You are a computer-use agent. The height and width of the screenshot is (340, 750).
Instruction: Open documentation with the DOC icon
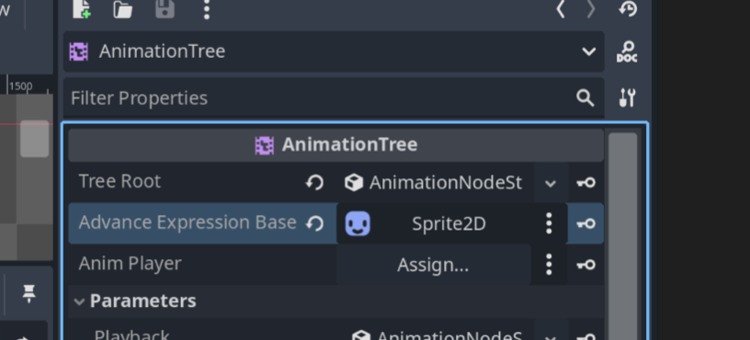tap(627, 51)
